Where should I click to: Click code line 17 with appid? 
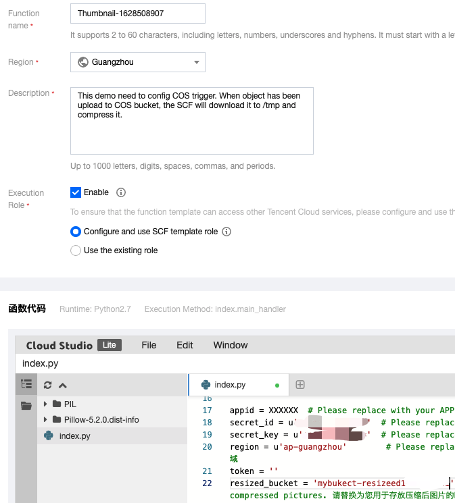(342, 411)
